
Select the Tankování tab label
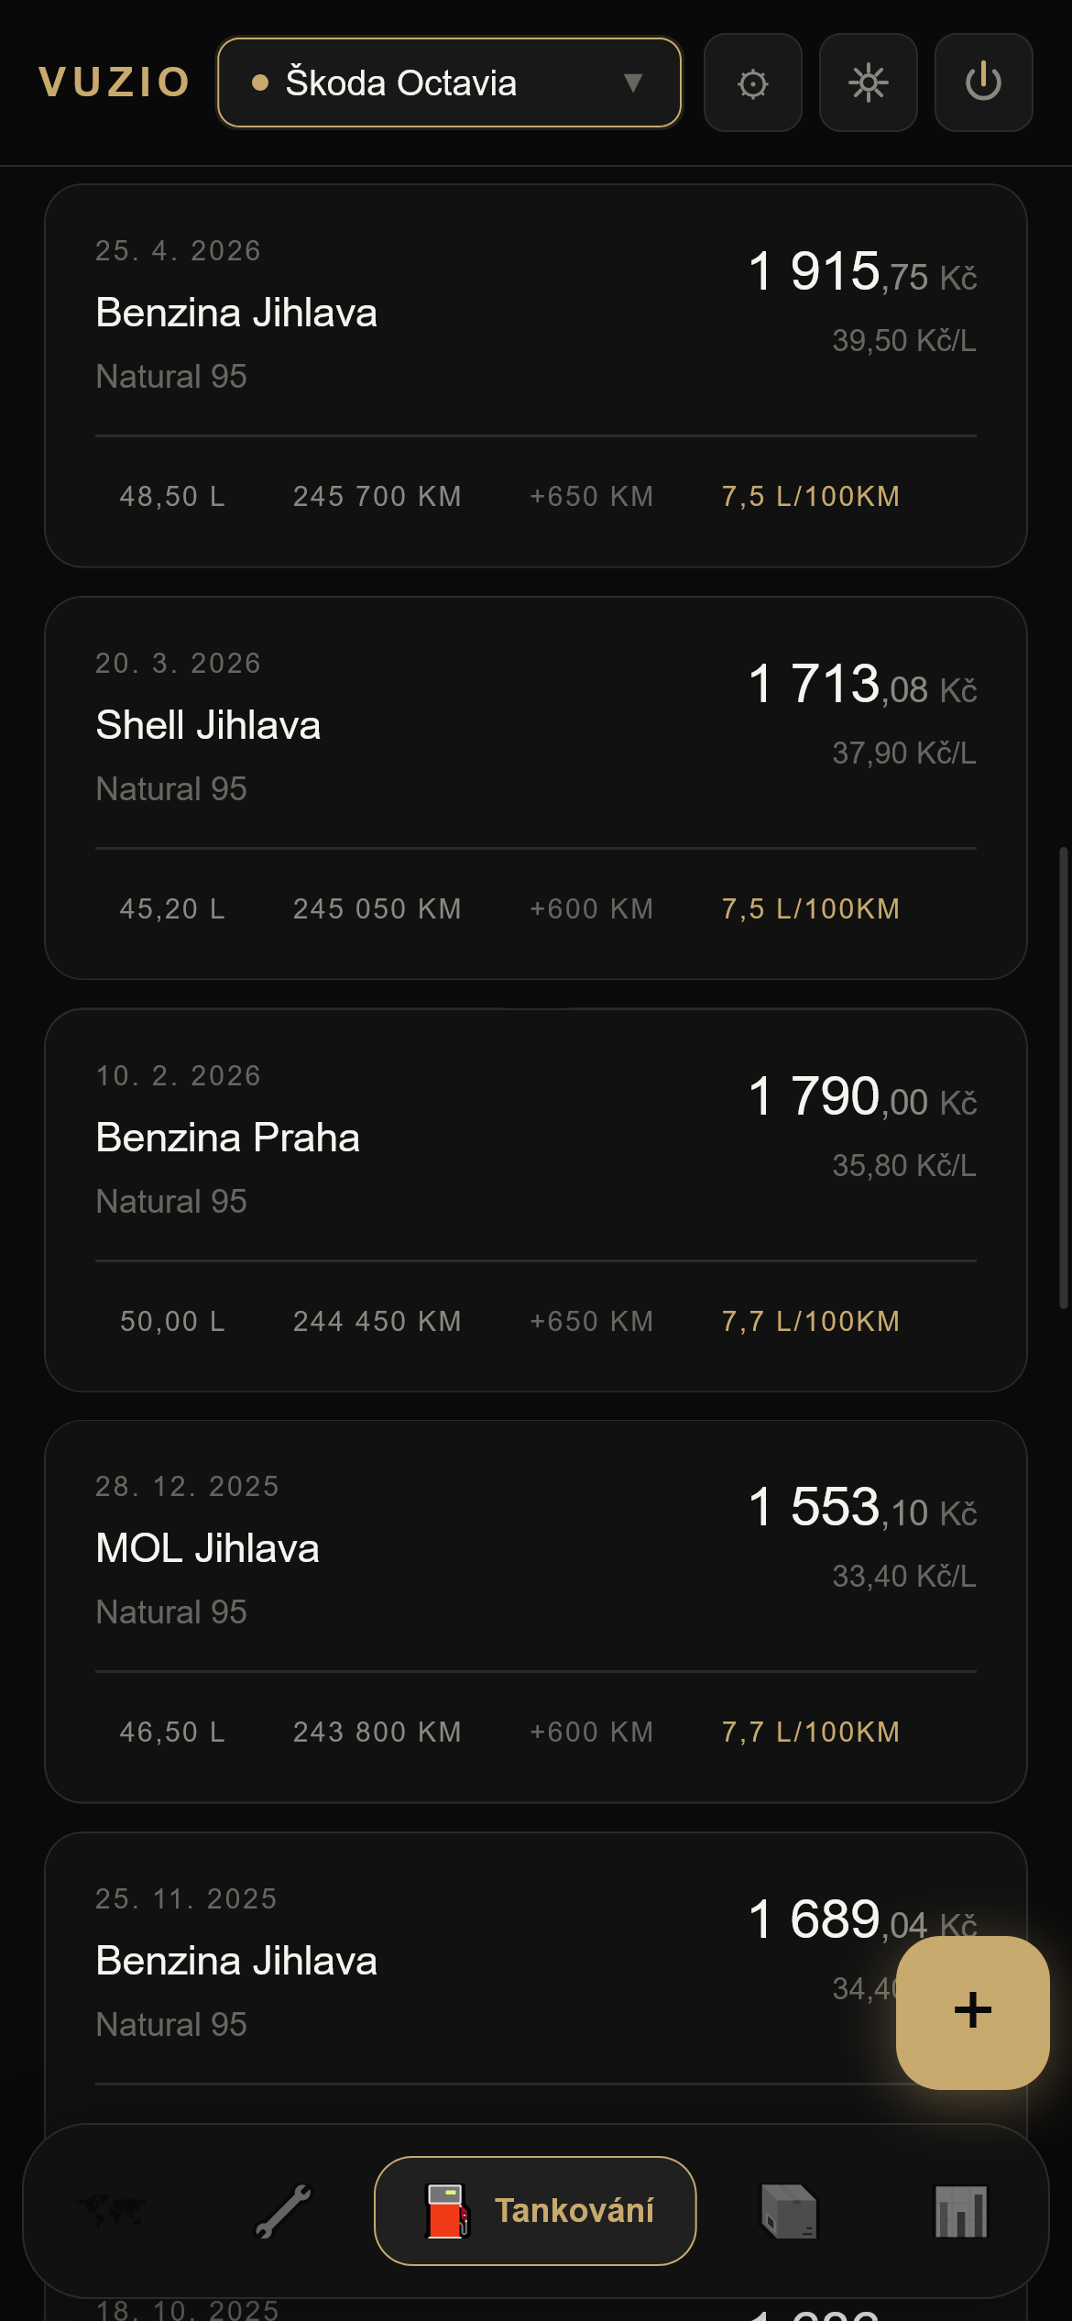574,2211
